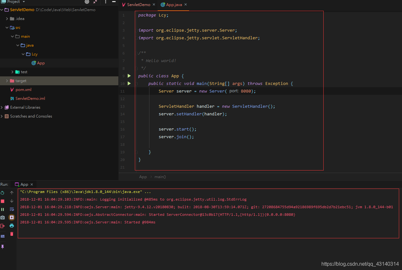Expand External Libraries node
This screenshot has width=402, height=270.
pyautogui.click(x=2, y=107)
